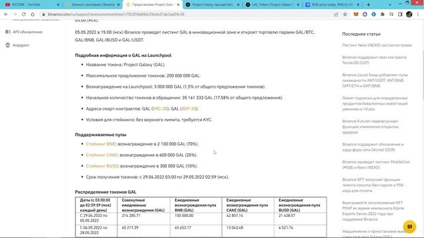
Task: Open the Chrome three-dot menu
Action: pyautogui.click(x=418, y=15)
